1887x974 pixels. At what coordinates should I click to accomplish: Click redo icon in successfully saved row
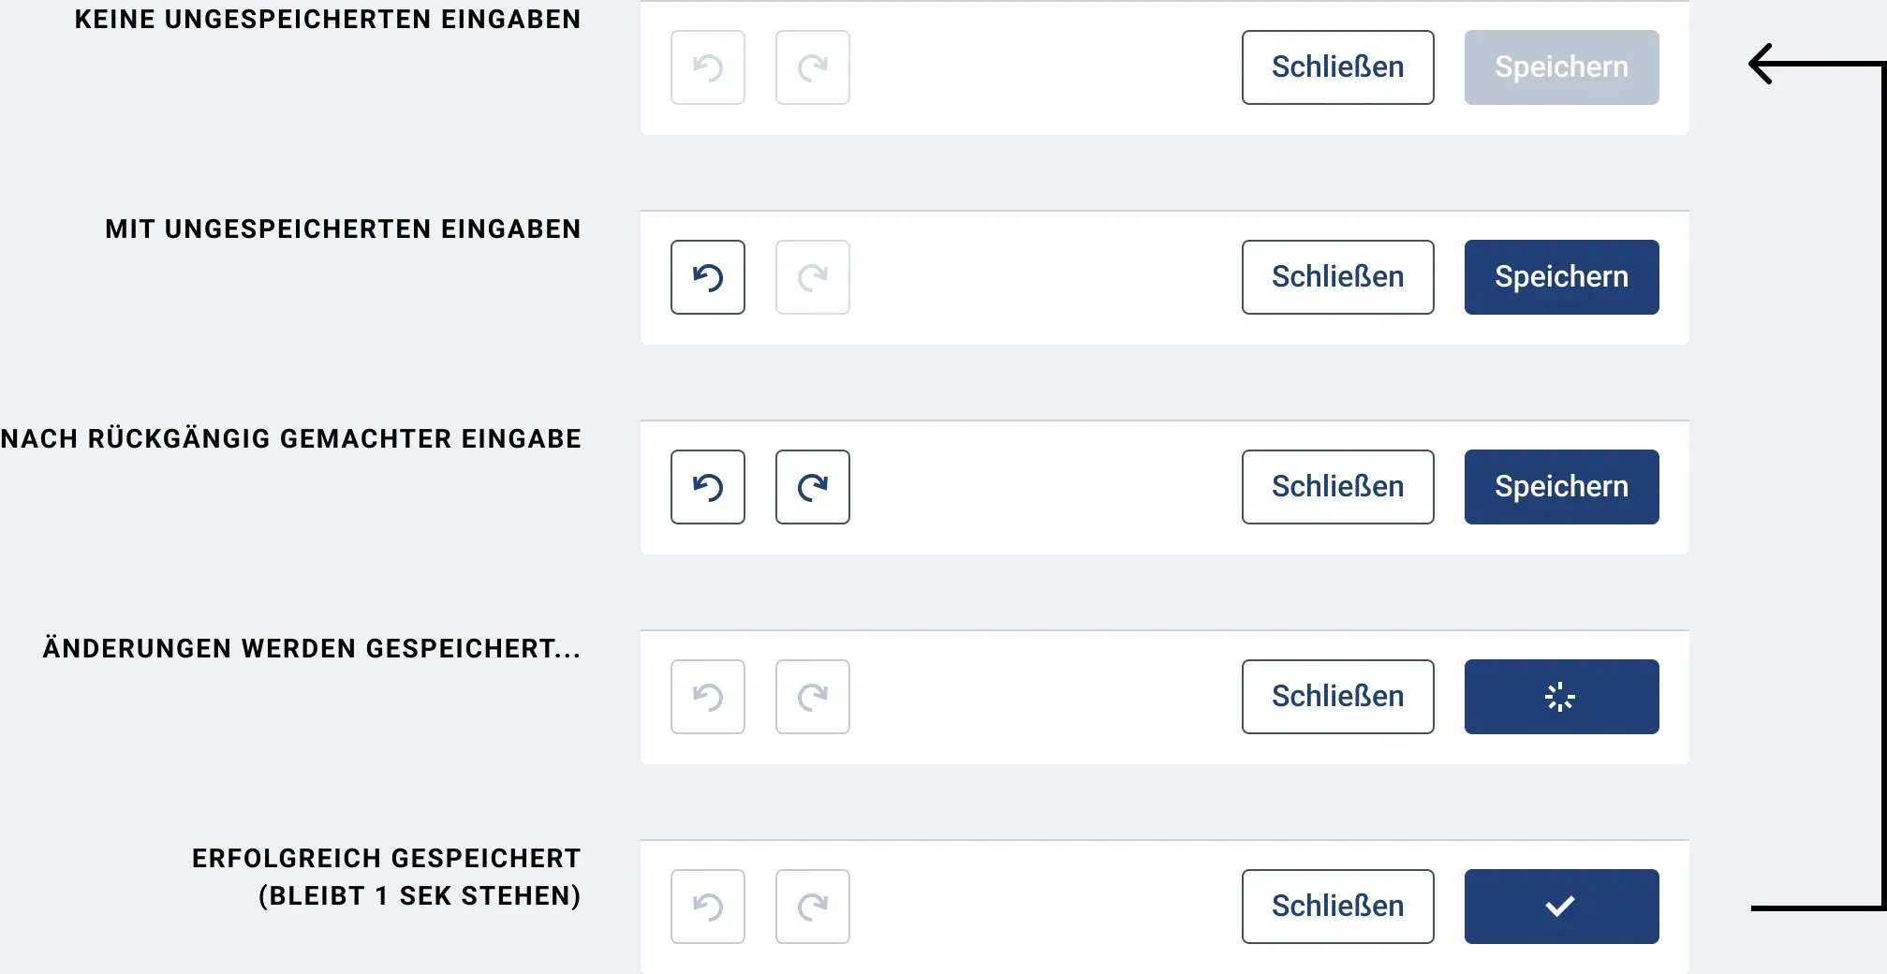(813, 907)
